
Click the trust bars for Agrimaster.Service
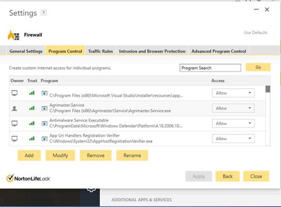(x=32, y=108)
